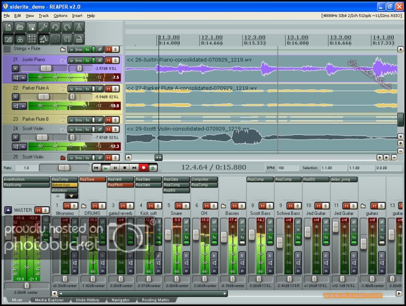
Task: Click the horizontal zoom out minus button
Action: click(x=394, y=157)
